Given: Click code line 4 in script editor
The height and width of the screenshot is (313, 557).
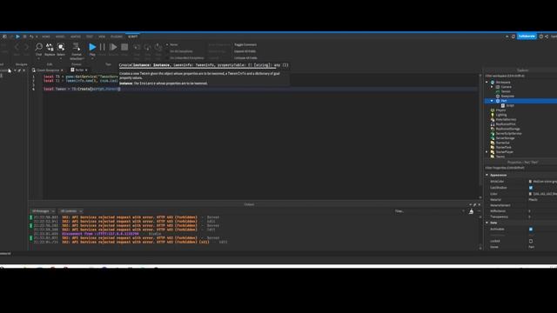Looking at the screenshot, I should click(261, 89).
